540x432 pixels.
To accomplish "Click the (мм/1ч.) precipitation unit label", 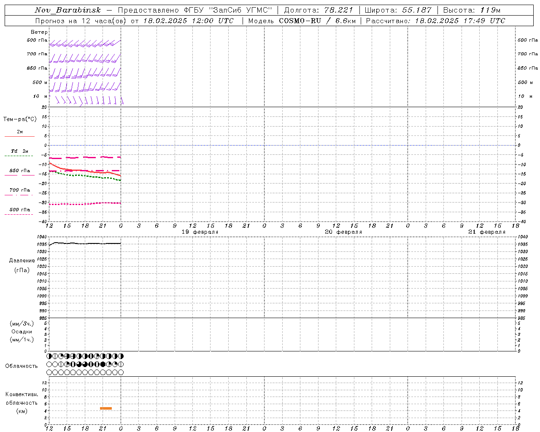I will [22, 339].
